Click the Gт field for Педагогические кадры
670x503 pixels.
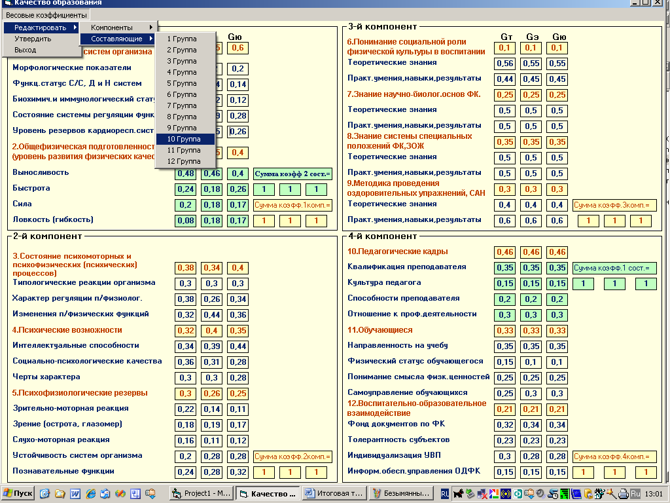pos(504,252)
